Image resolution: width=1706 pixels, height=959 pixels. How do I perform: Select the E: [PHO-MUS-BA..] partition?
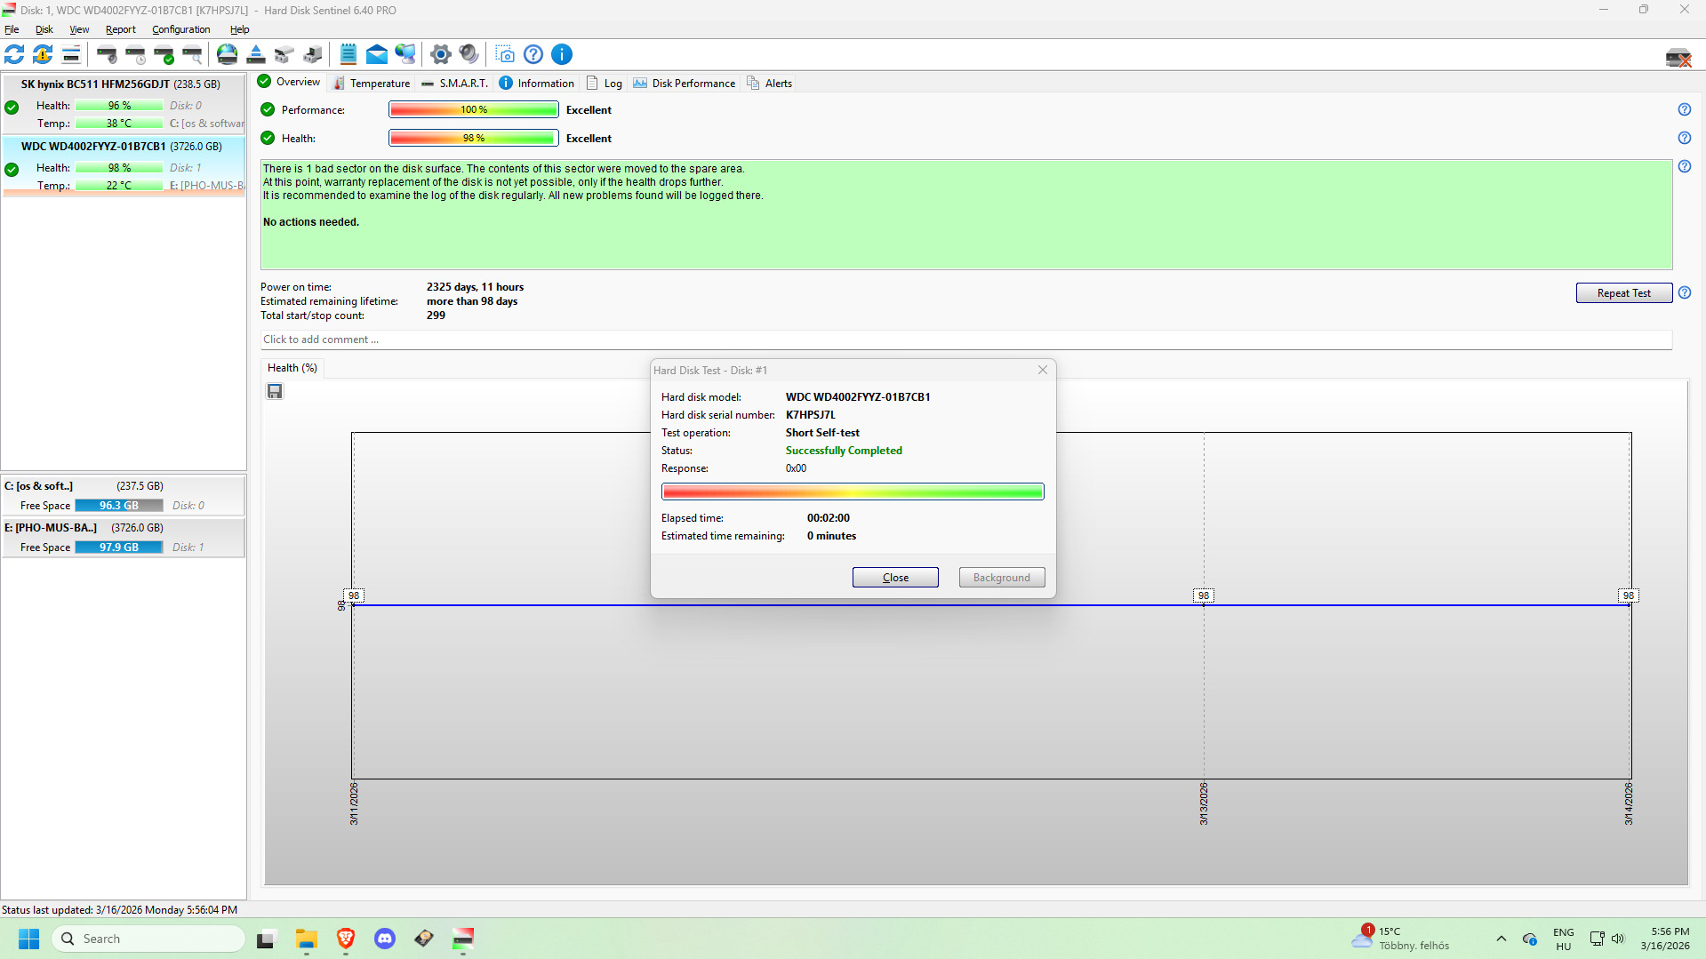point(124,537)
